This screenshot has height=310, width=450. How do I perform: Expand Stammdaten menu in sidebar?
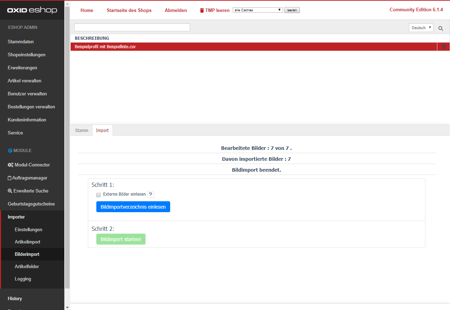(21, 42)
